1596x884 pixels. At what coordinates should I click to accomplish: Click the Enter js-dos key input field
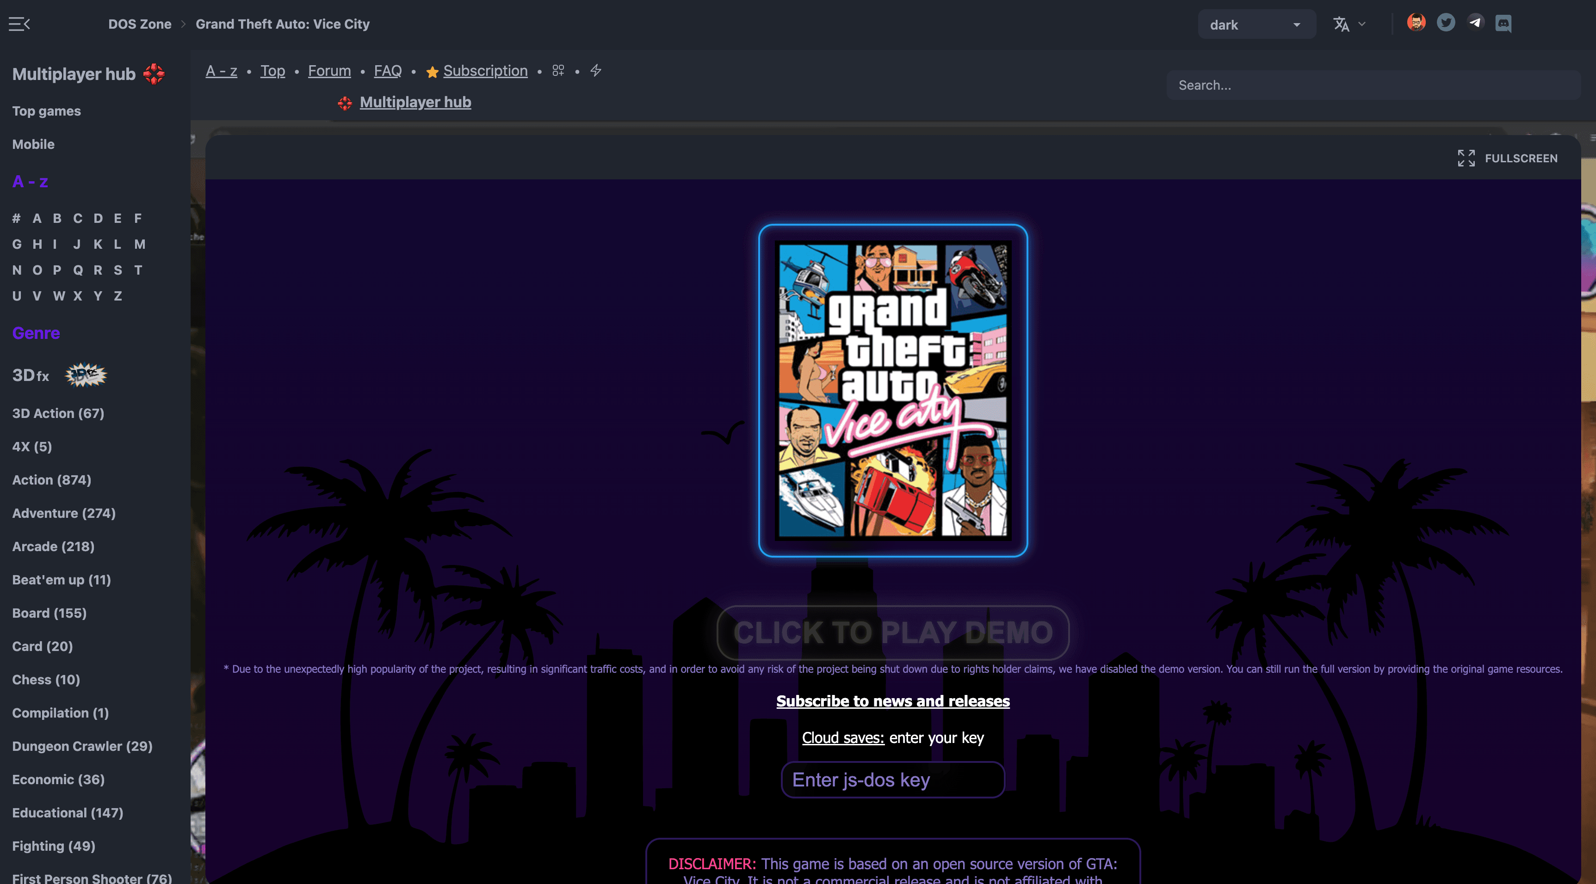point(892,780)
